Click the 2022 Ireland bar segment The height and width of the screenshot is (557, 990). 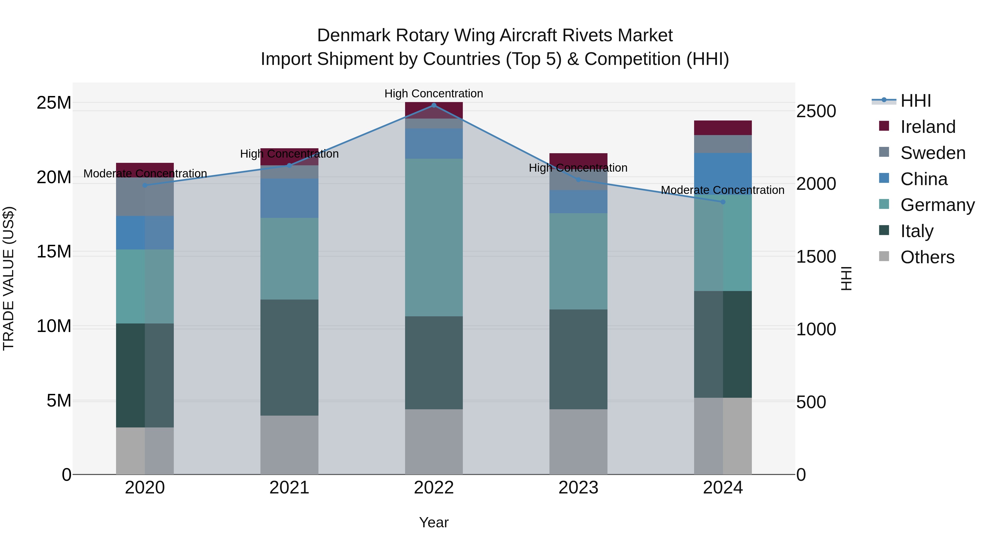434,110
